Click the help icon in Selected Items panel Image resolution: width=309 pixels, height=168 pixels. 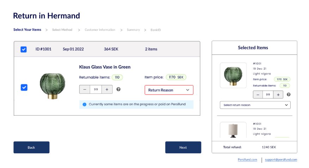289,95
